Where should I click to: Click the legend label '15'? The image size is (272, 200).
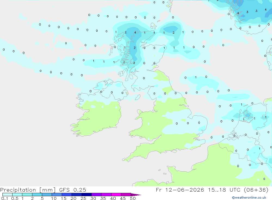coord(64,198)
